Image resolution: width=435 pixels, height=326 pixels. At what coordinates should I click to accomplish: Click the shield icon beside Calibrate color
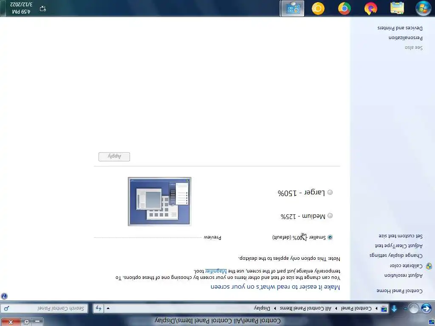(x=429, y=266)
